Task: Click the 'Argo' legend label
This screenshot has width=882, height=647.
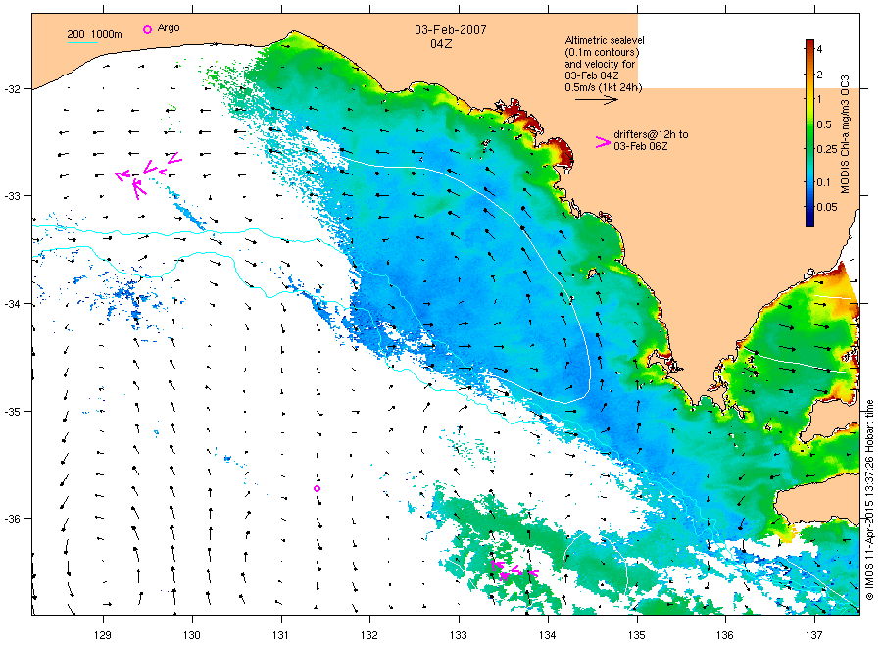Action: (169, 28)
